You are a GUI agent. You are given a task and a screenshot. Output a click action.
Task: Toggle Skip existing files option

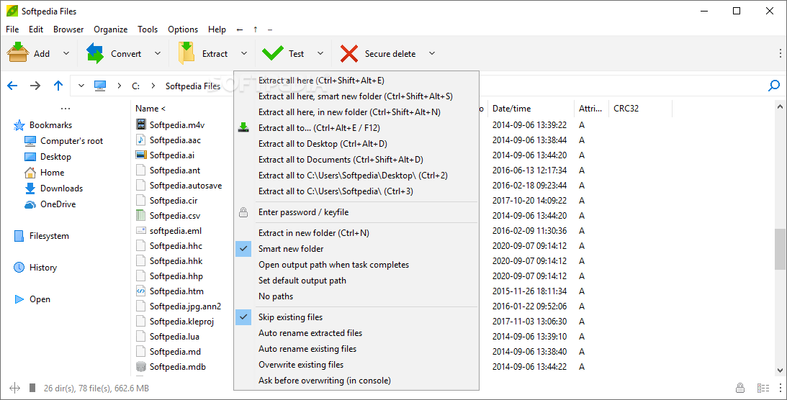[356, 317]
